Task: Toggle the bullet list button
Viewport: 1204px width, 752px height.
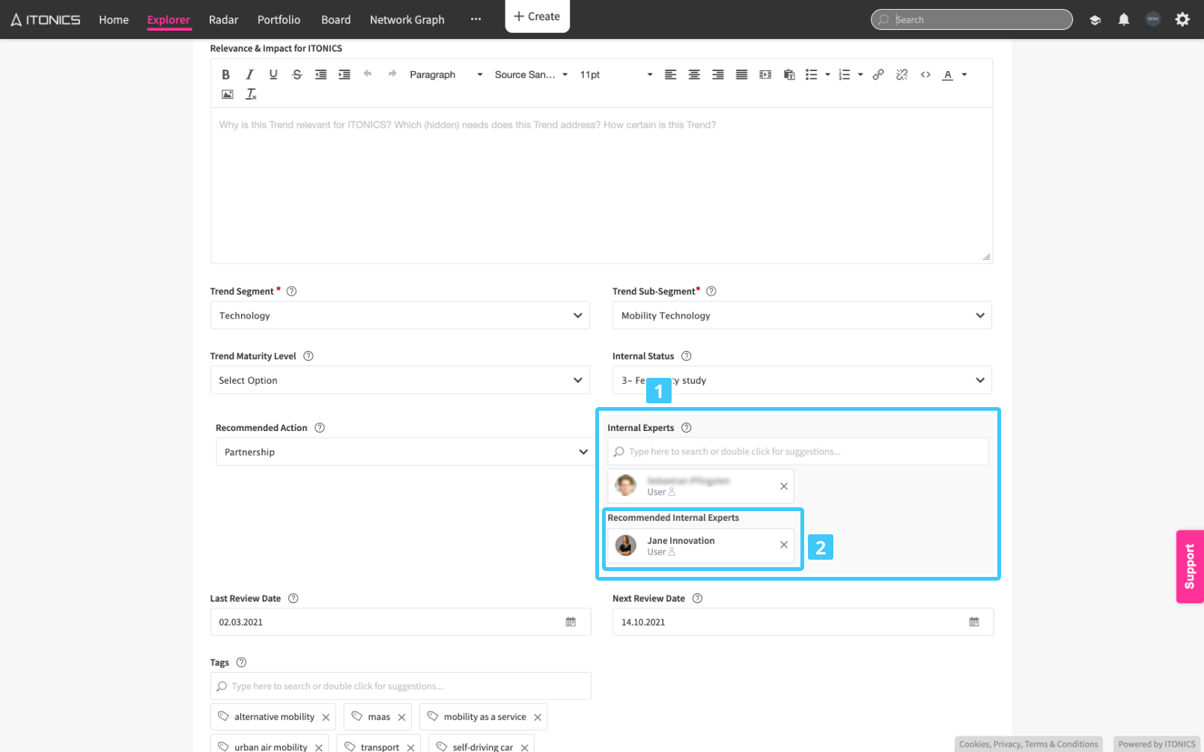Action: coord(811,75)
